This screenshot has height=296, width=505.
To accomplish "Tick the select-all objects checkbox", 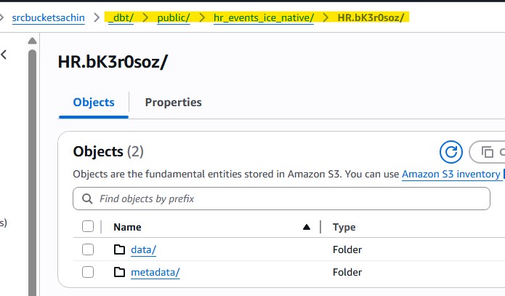I will point(88,226).
